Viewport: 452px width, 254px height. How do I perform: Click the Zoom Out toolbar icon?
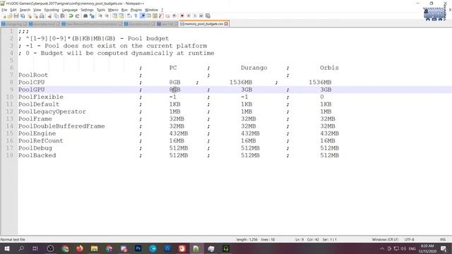107,16
